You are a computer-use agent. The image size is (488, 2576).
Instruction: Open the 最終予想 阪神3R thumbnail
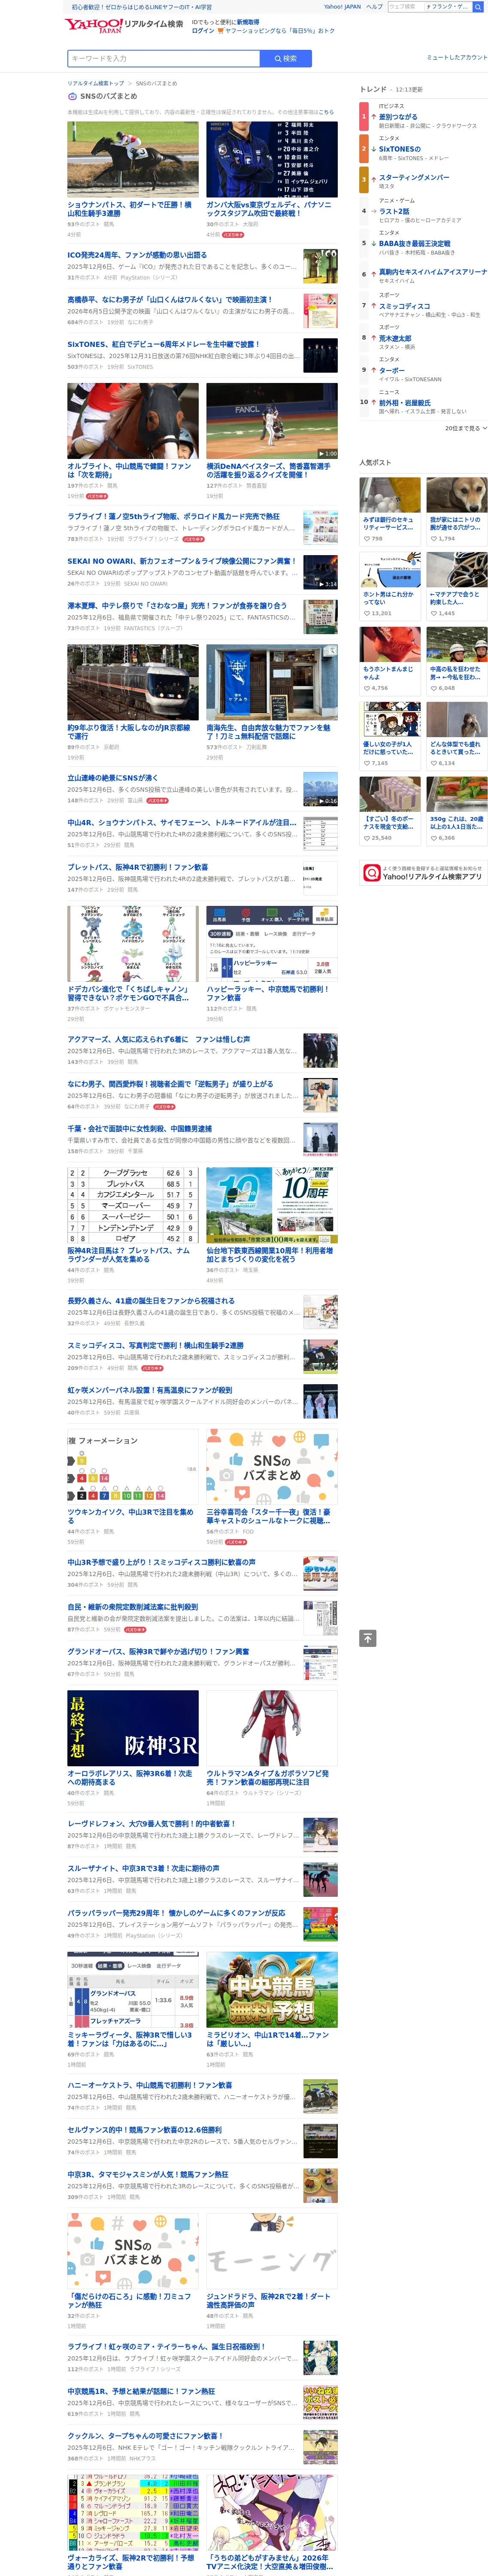(x=133, y=1728)
